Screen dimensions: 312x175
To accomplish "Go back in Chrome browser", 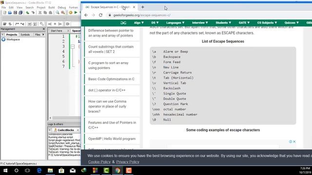I will (86, 15).
